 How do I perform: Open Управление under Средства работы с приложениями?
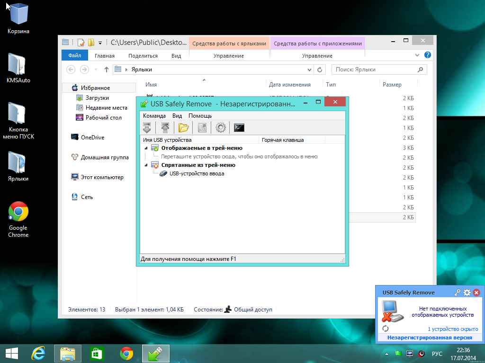point(317,56)
